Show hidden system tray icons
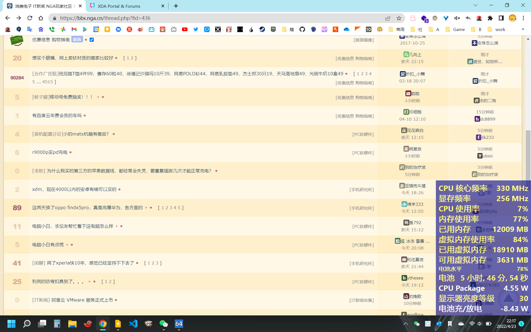This screenshot has height=332, width=531. [x=406, y=324]
